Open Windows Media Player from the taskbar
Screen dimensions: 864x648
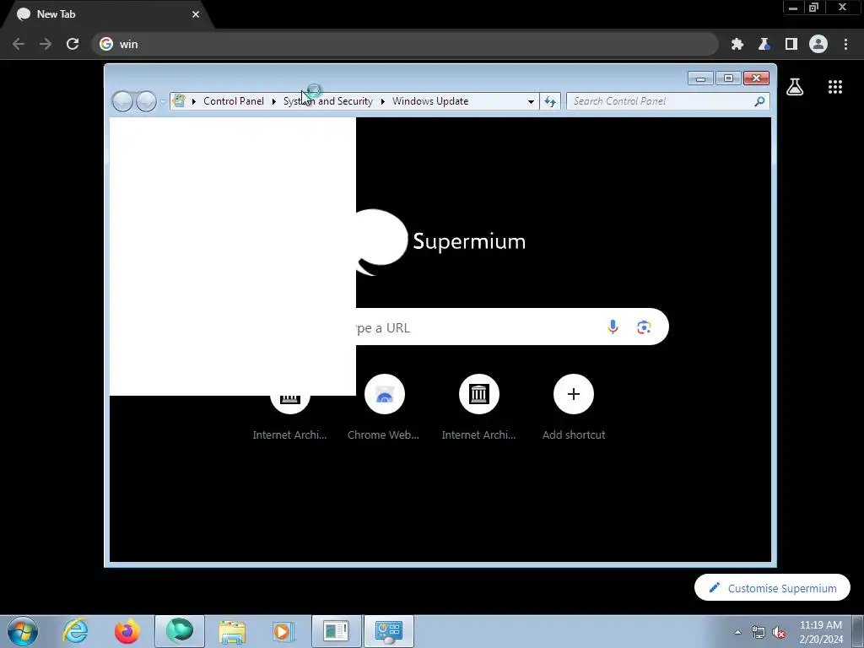pyautogui.click(x=284, y=631)
